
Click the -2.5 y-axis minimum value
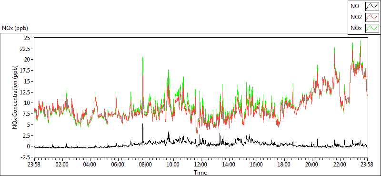click(x=25, y=157)
